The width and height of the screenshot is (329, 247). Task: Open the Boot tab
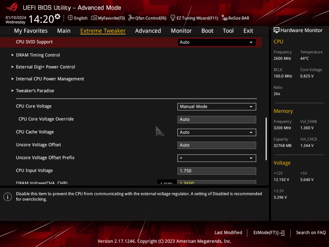tap(207, 31)
